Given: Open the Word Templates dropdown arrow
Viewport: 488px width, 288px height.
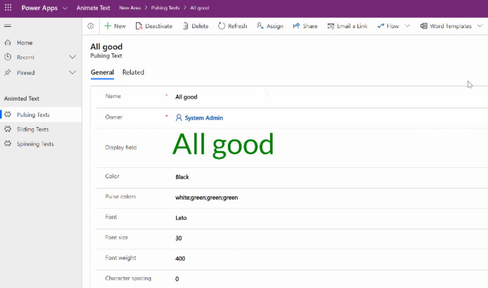Looking at the screenshot, I should 480,26.
